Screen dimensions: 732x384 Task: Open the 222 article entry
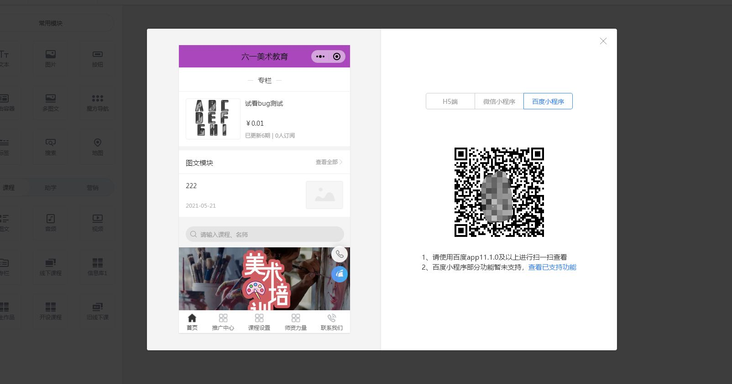click(x=264, y=195)
